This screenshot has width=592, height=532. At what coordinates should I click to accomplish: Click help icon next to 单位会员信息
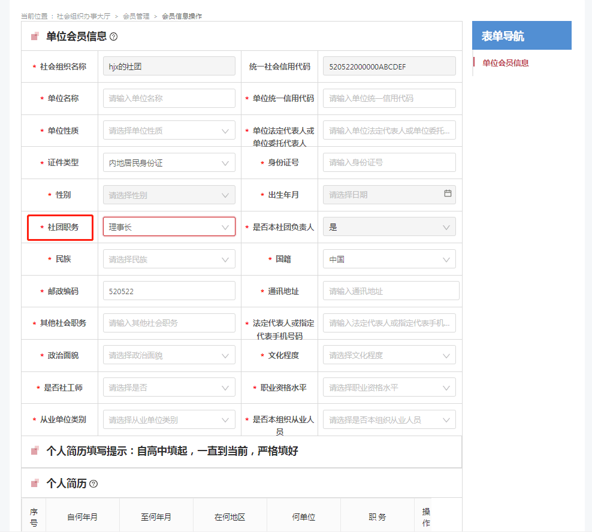point(114,37)
